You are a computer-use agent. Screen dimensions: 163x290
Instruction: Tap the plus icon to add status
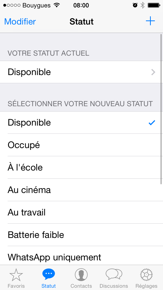[x=150, y=21]
